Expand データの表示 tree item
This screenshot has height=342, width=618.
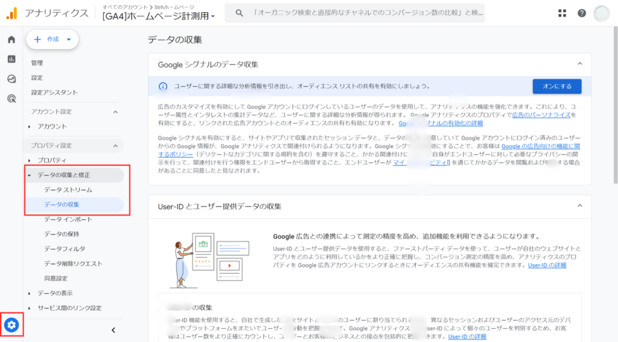(30, 294)
